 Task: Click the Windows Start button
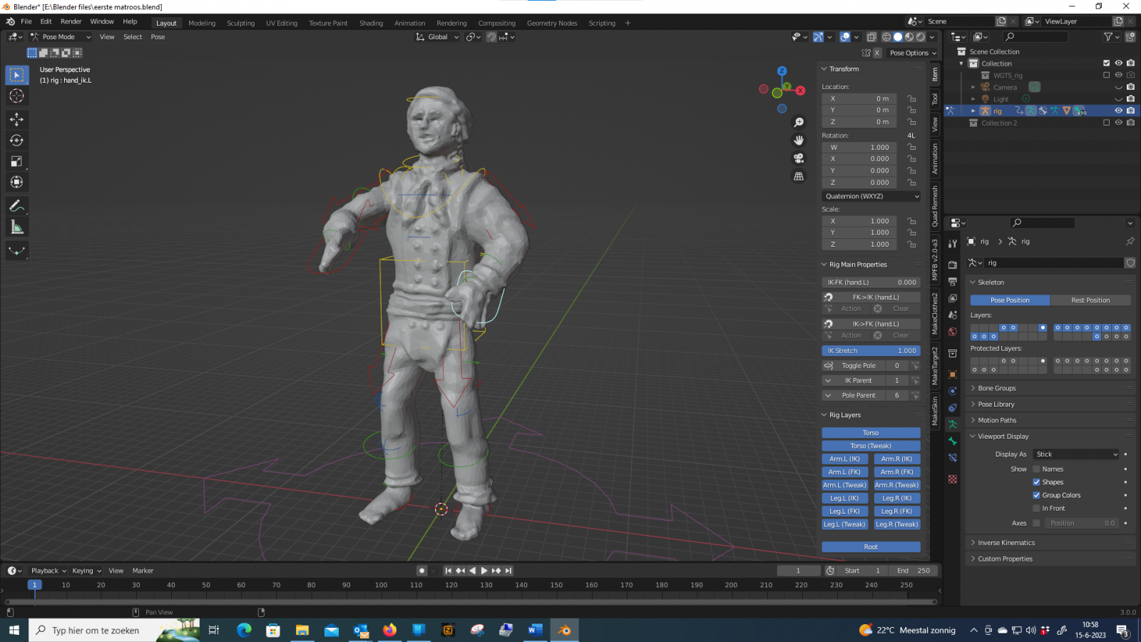tap(14, 630)
